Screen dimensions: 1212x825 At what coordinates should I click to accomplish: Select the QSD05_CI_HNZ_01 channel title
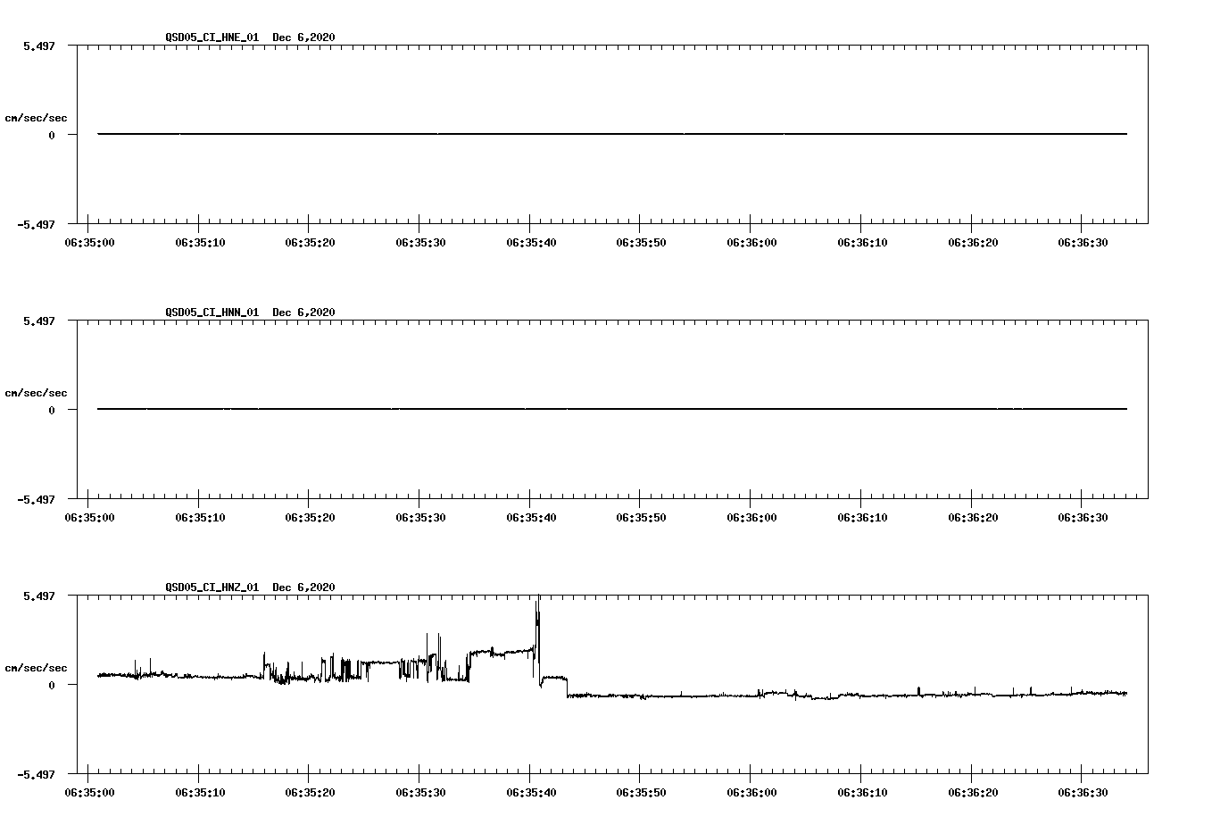point(211,587)
